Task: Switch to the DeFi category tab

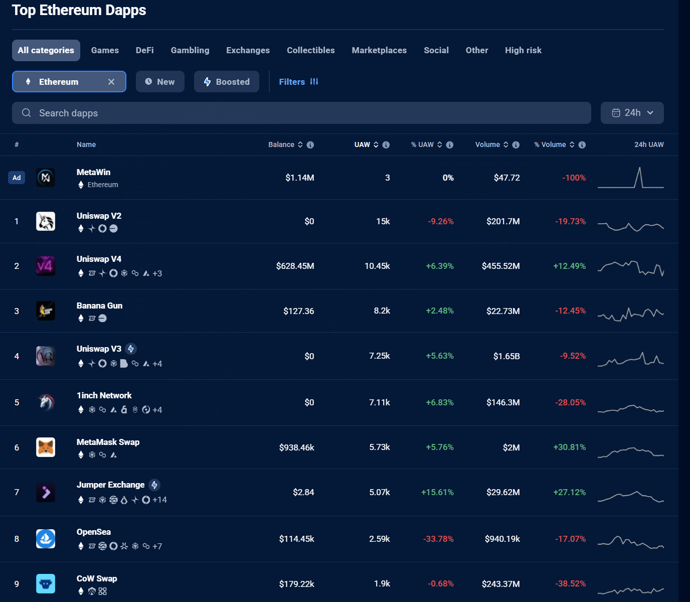Action: click(x=144, y=50)
